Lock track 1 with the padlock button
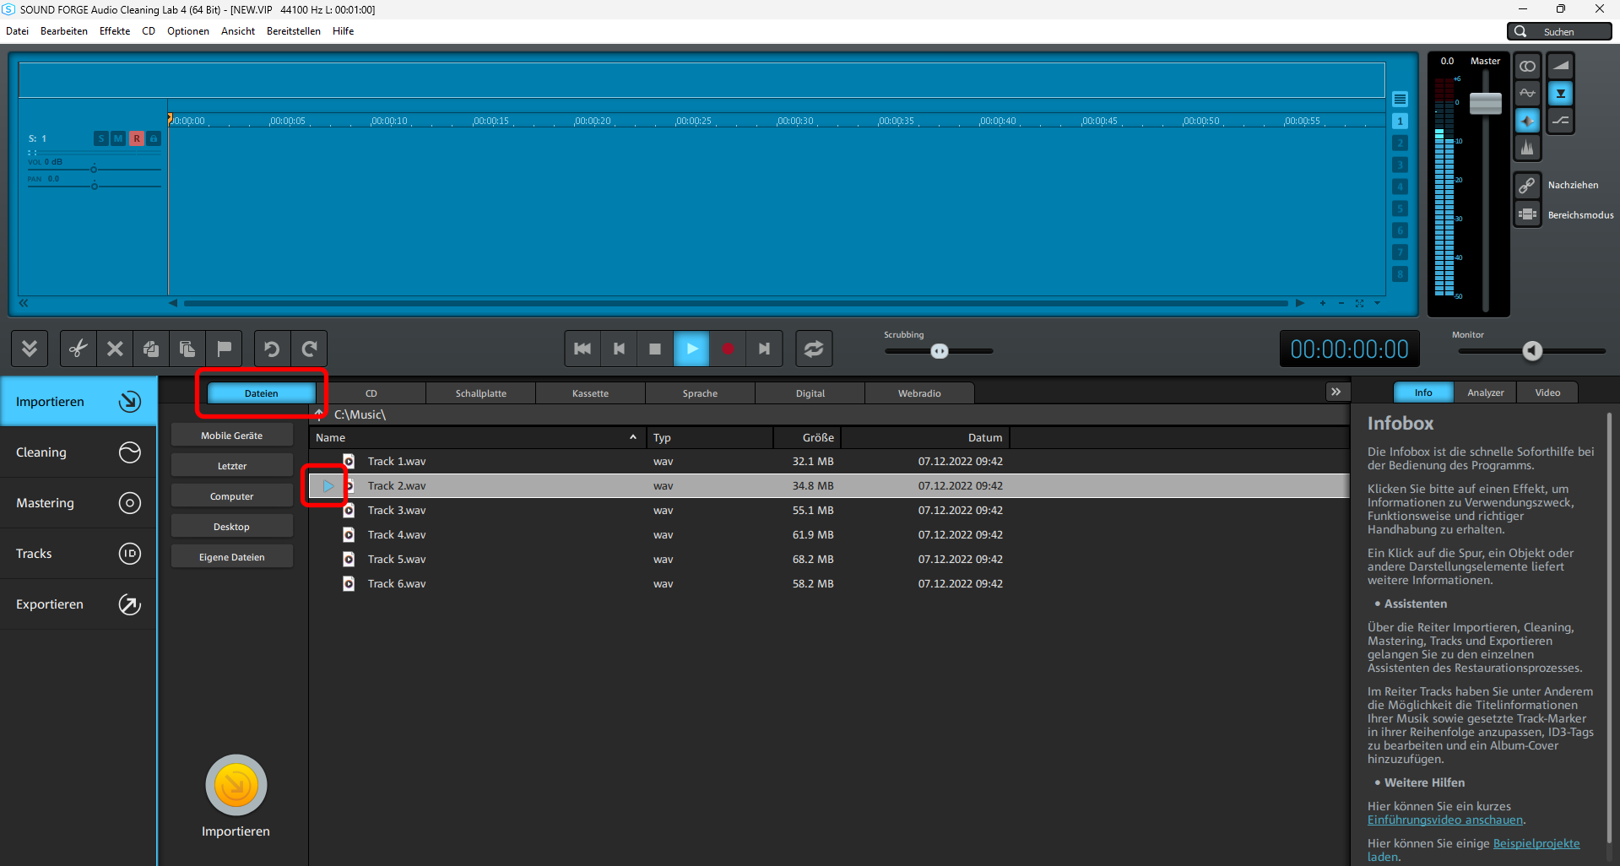 pos(154,138)
